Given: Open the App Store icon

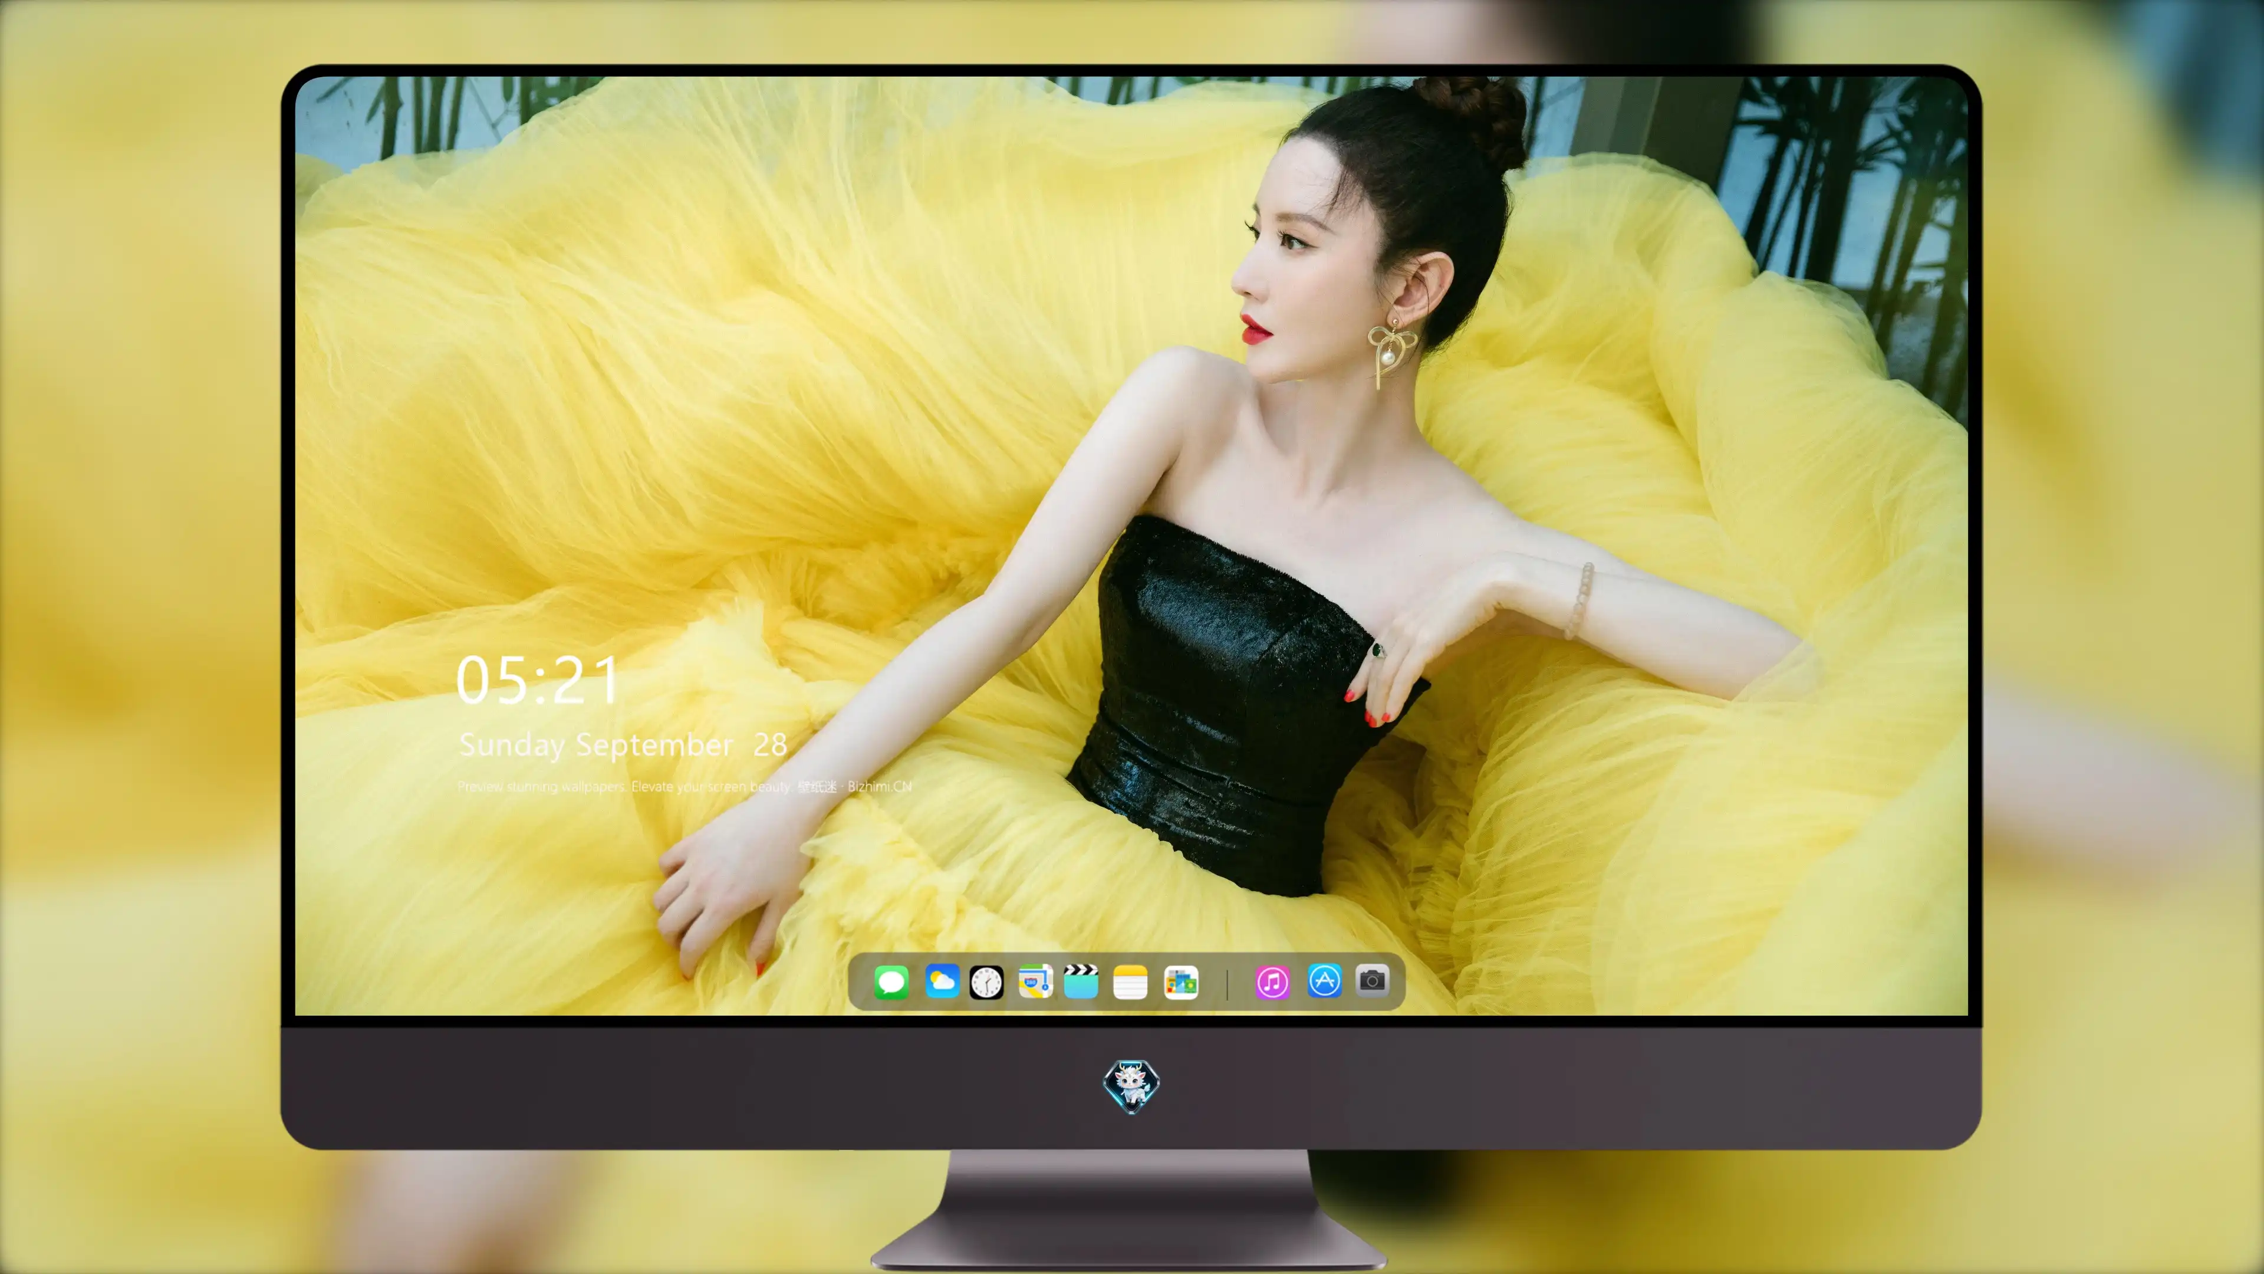Looking at the screenshot, I should tap(1324, 981).
